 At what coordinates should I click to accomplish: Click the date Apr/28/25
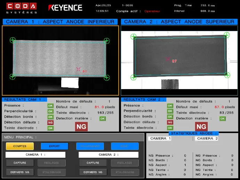[x=103, y=5]
